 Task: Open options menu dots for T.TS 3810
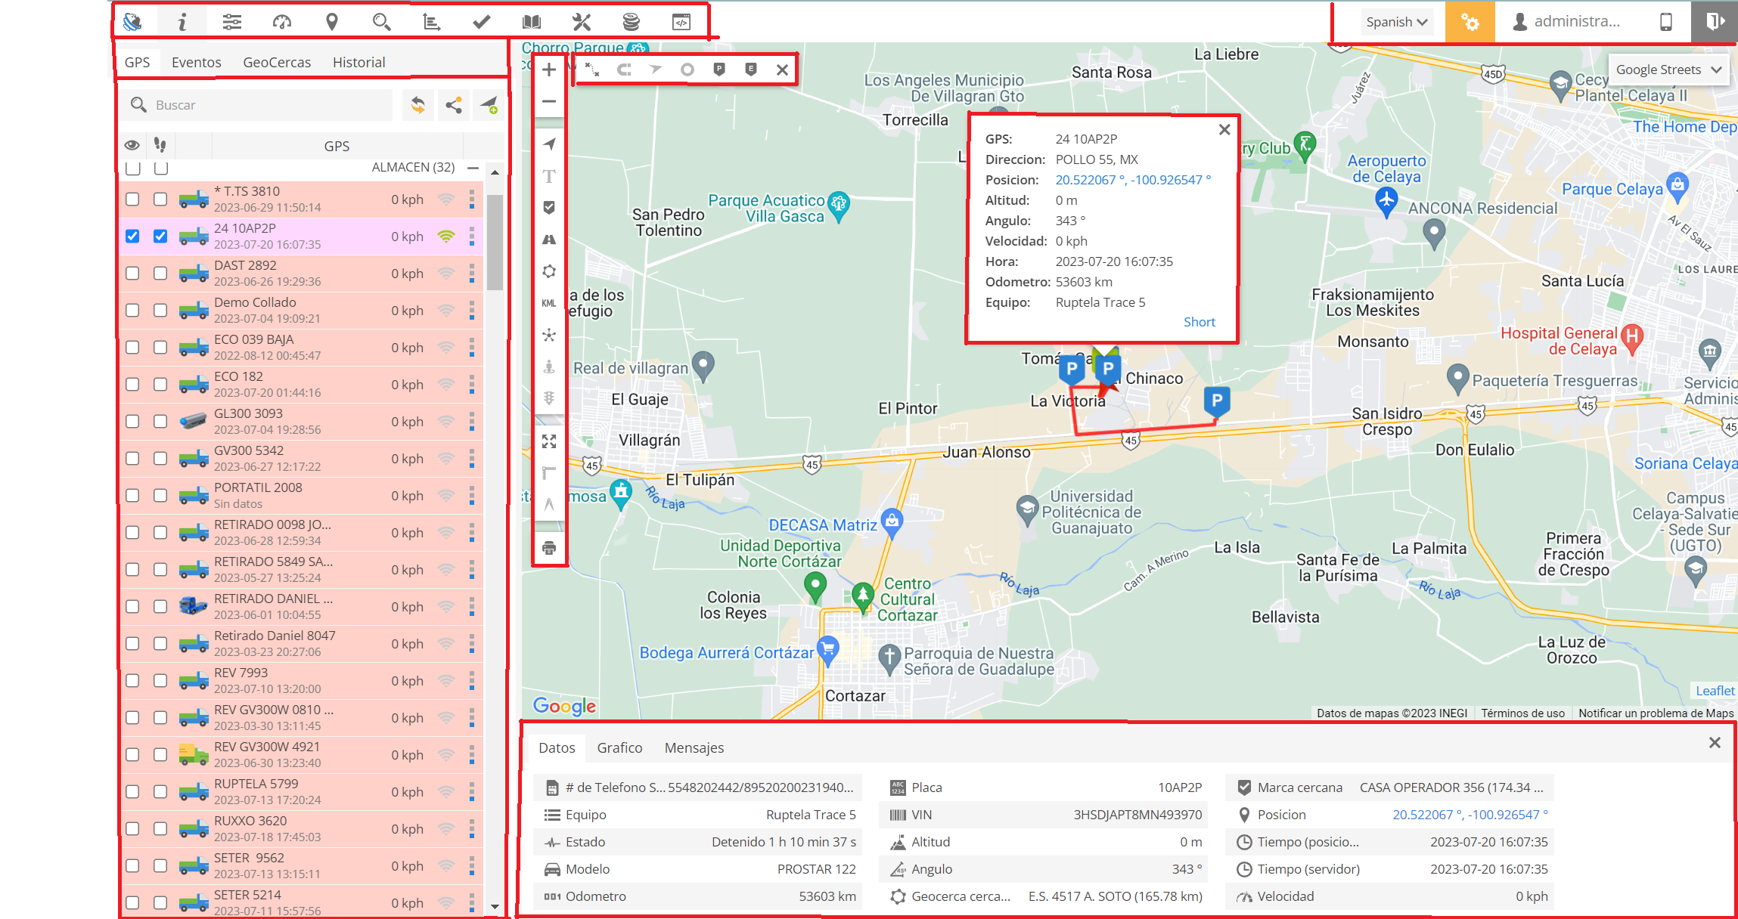tap(472, 200)
